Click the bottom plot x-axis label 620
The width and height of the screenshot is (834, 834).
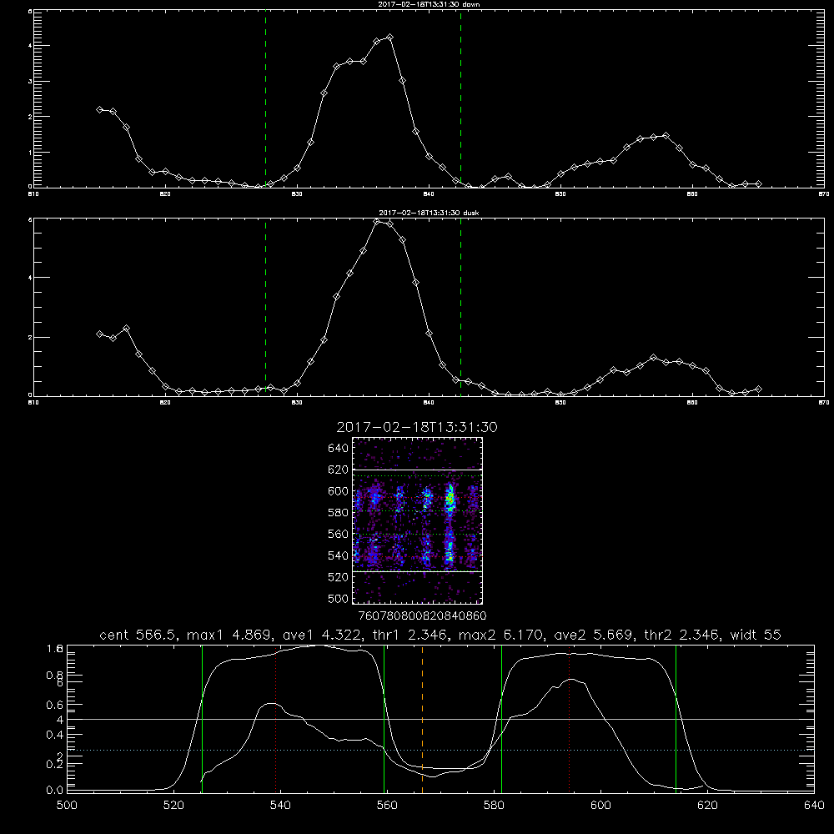point(707,806)
